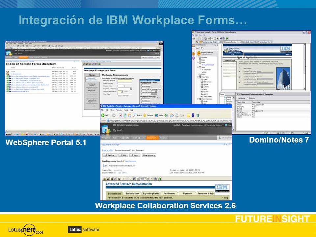The height and width of the screenshot is (237, 316).
Task: Click building photo in insurance form
Action: point(283,79)
